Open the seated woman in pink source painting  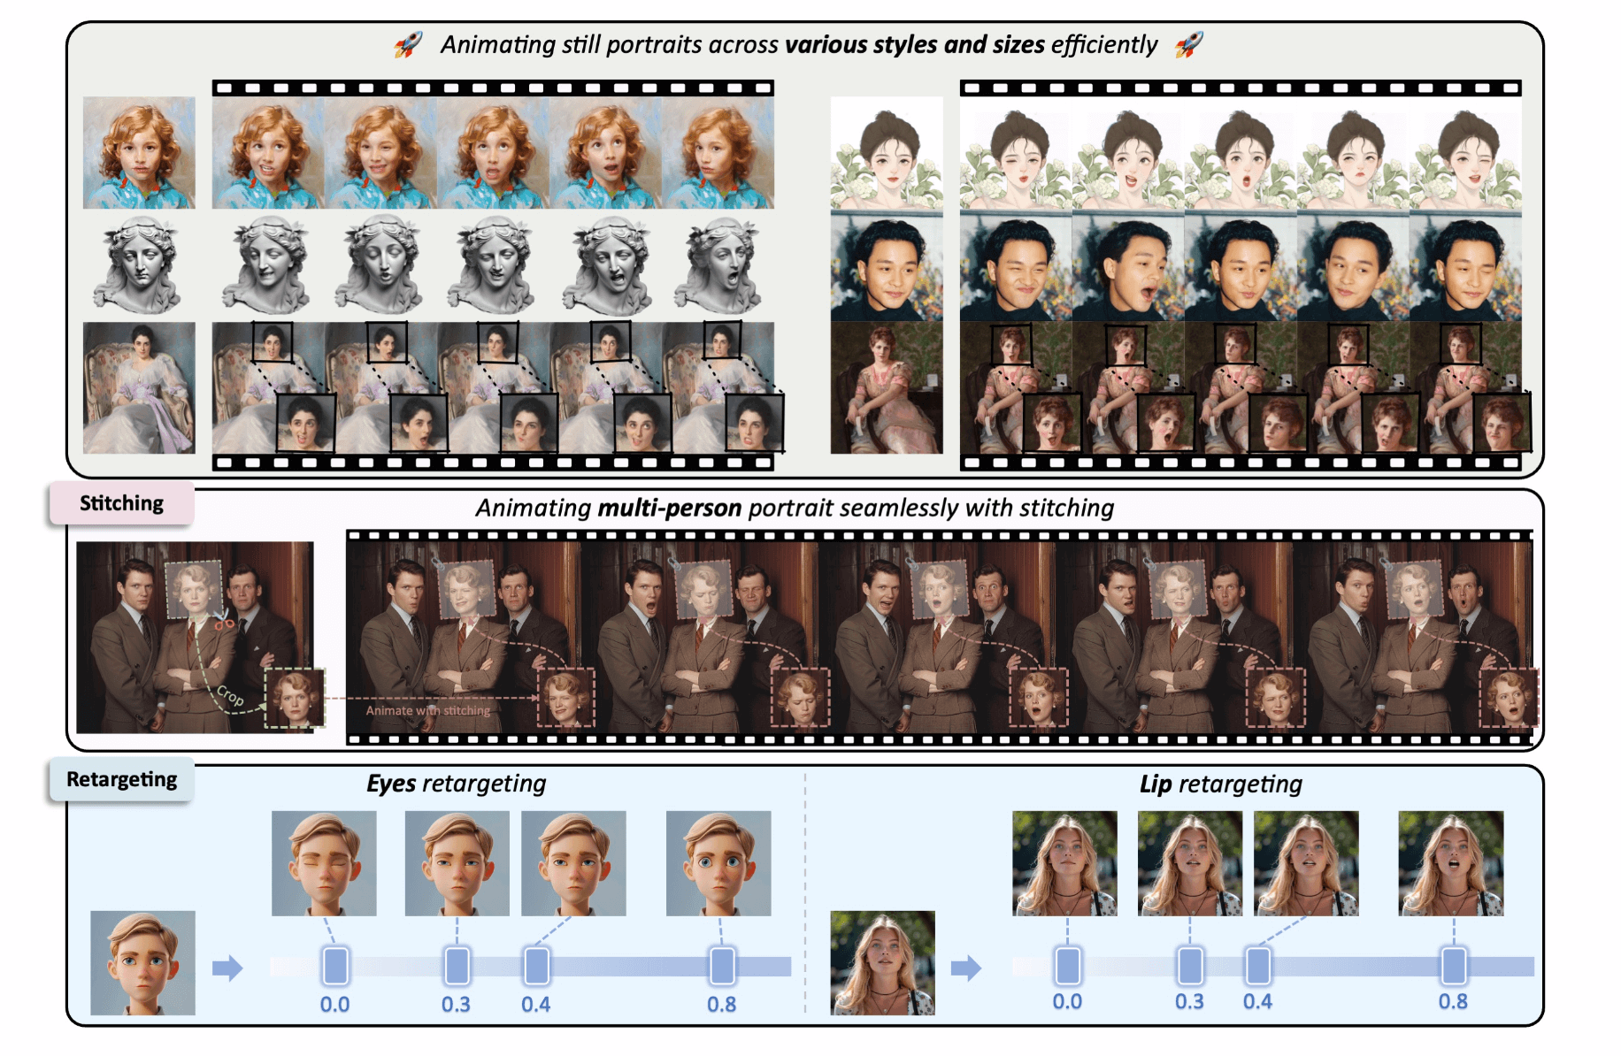coord(887,387)
